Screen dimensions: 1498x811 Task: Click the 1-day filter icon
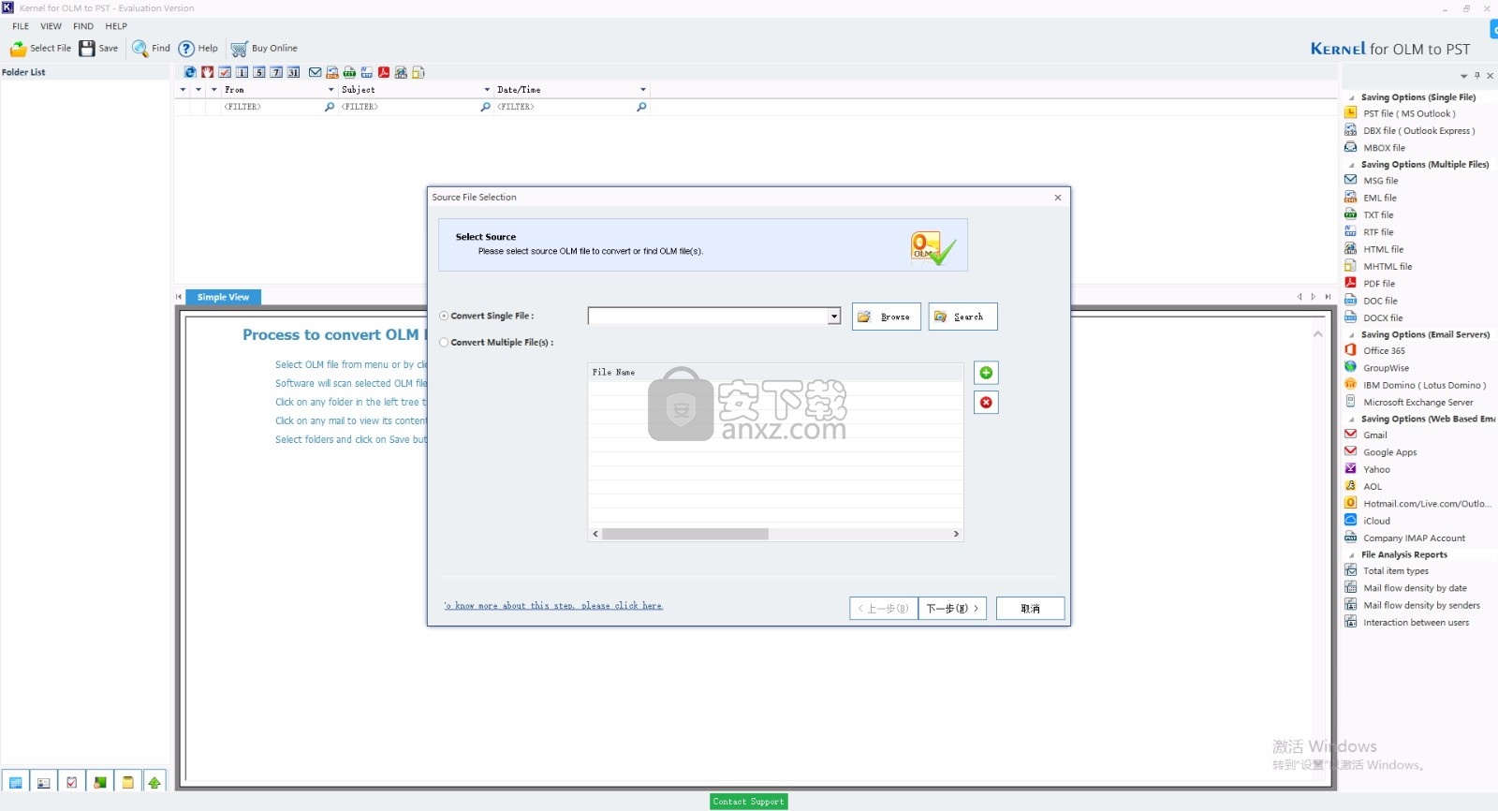(242, 72)
